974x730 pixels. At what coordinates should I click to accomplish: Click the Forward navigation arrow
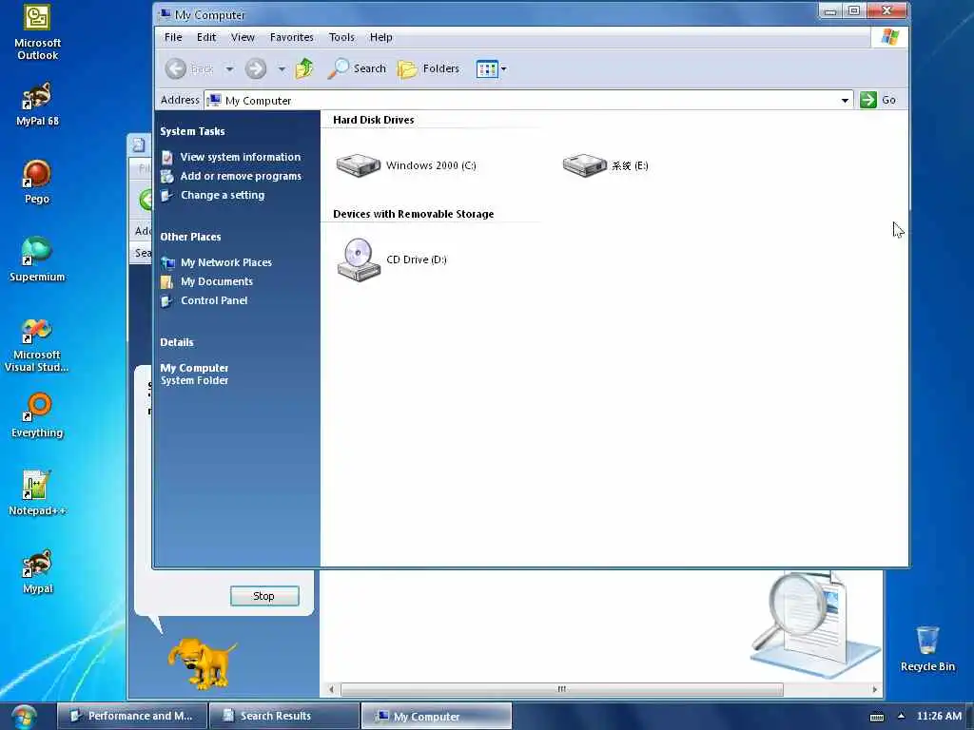[255, 68]
